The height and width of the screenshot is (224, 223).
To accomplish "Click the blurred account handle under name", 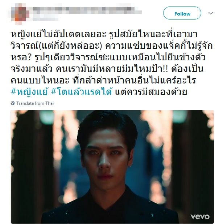I will pyautogui.click(x=45, y=19).
